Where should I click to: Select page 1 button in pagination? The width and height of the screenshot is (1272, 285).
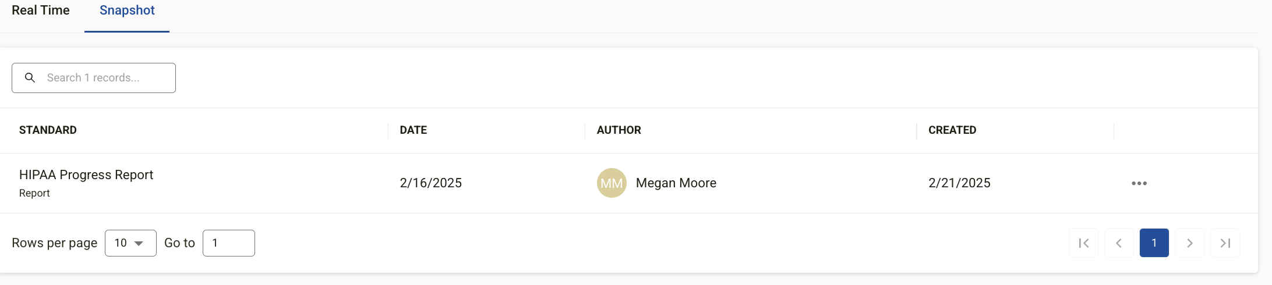click(1154, 243)
